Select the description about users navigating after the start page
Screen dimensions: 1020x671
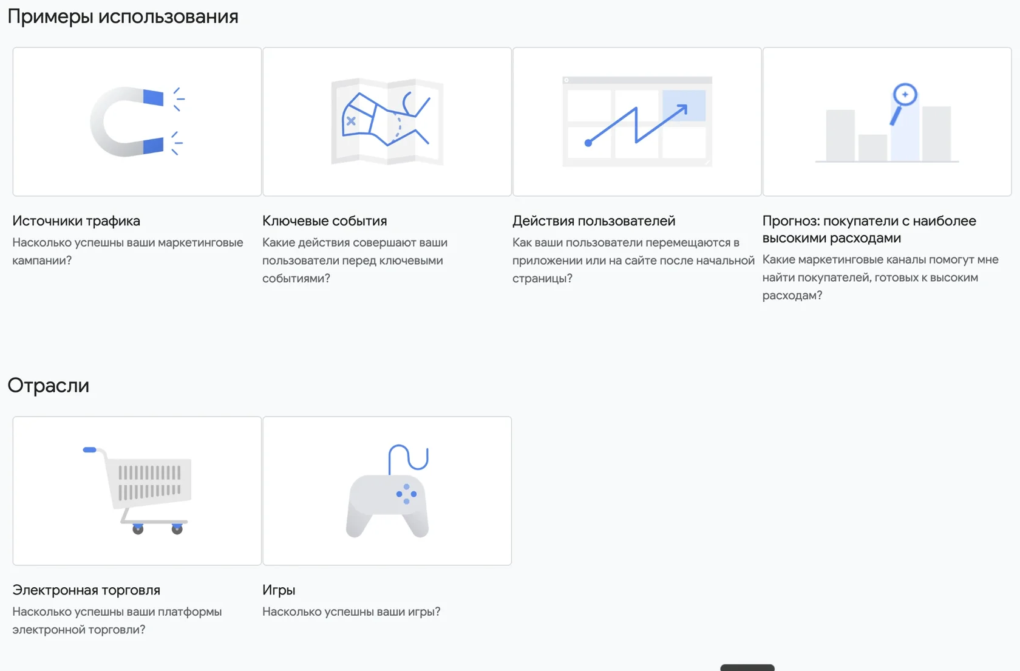(x=633, y=261)
